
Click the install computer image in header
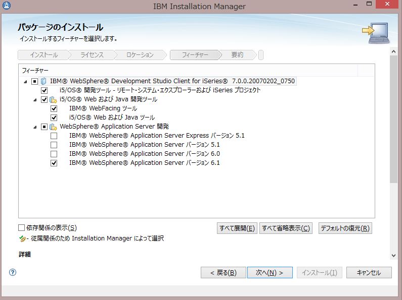point(376,33)
